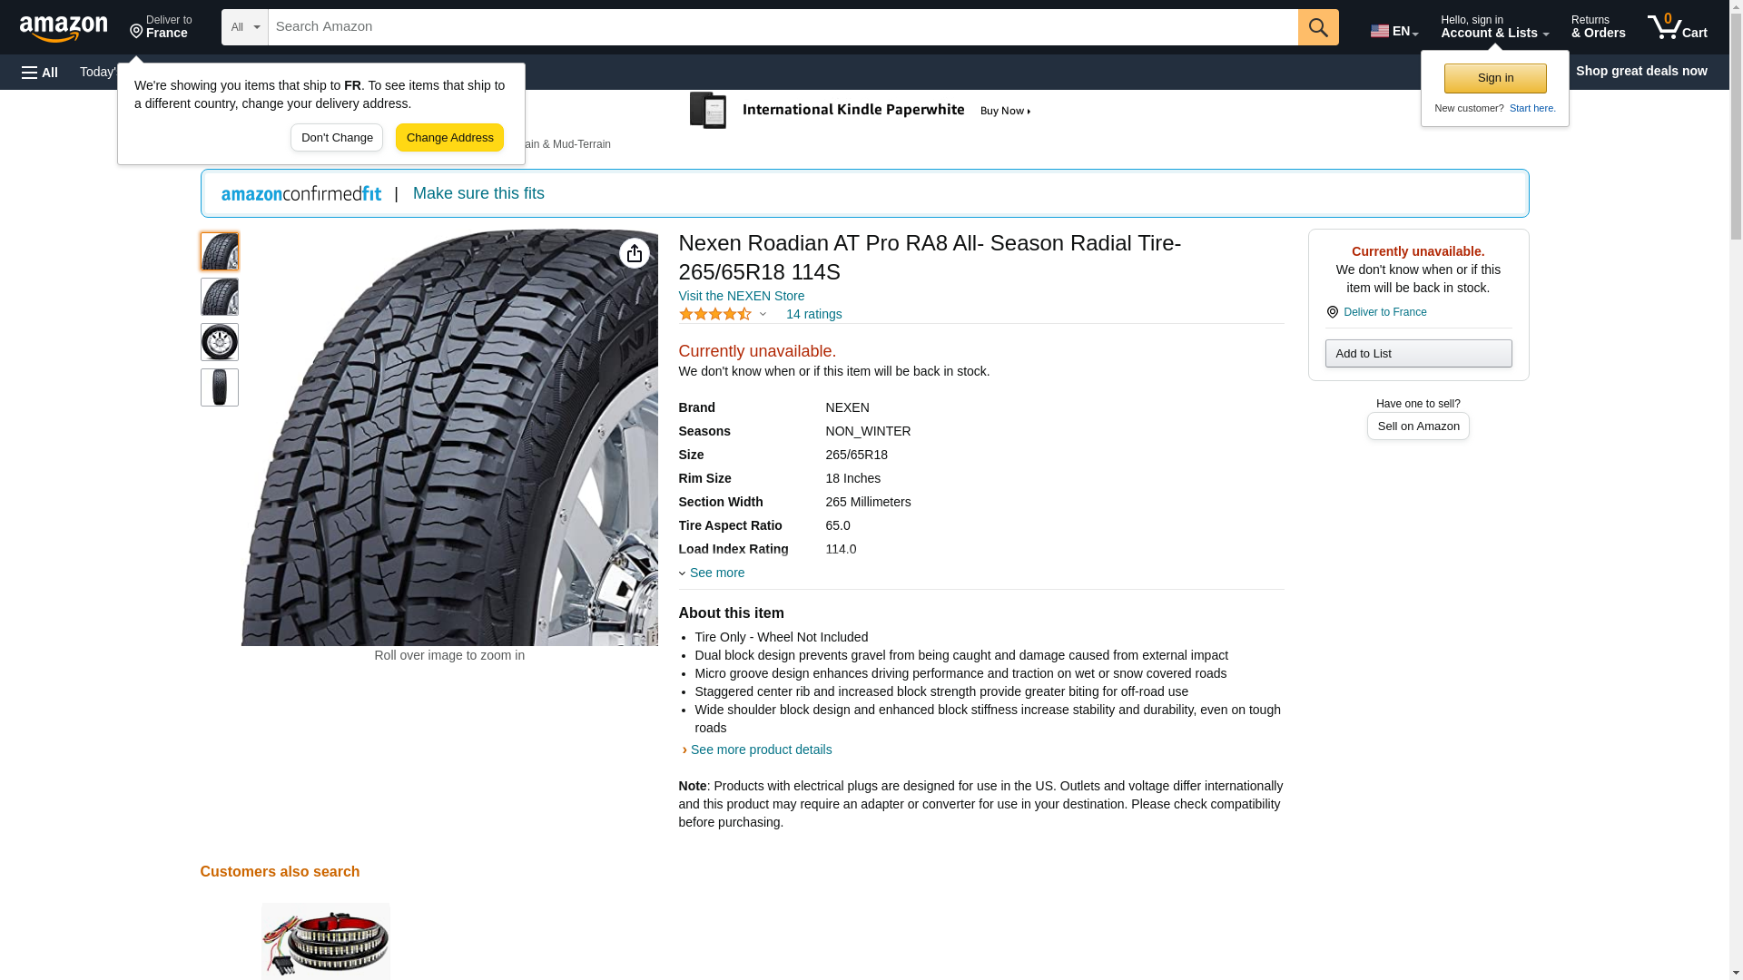Expand See more product specifications
Image resolution: width=1743 pixels, height=980 pixels.
coord(712,573)
